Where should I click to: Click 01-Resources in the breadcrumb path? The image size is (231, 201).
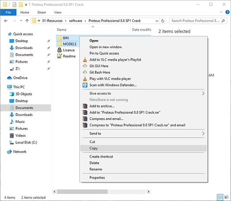tap(52, 21)
